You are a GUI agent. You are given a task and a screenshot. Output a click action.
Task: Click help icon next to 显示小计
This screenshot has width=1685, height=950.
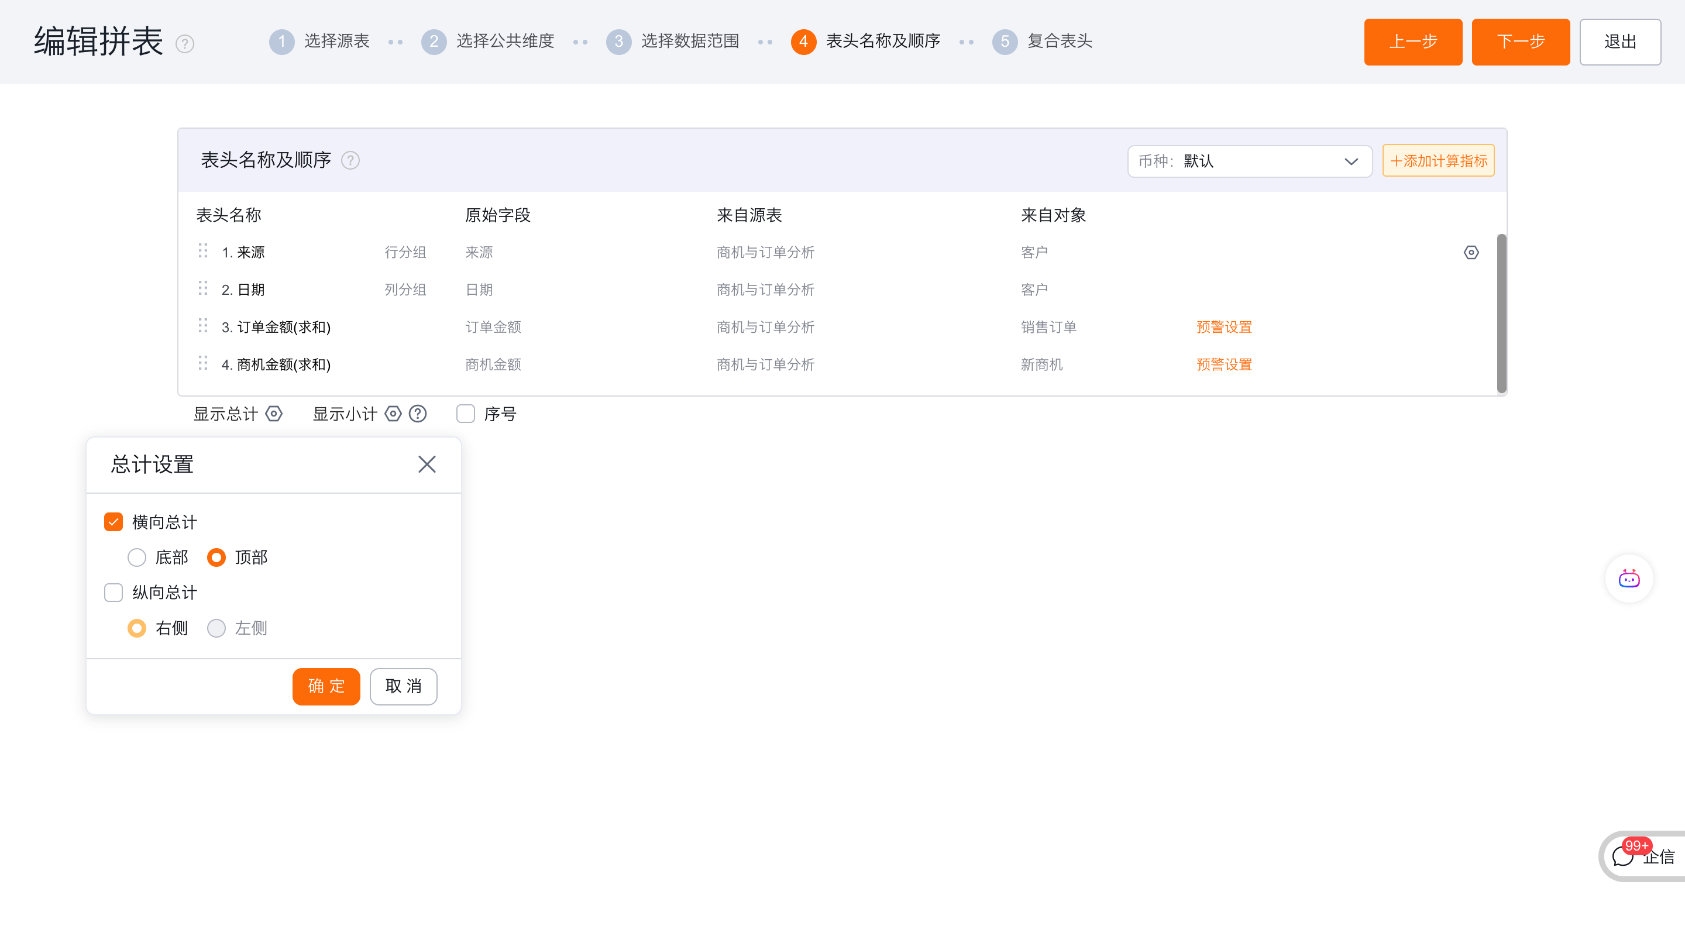(x=418, y=414)
